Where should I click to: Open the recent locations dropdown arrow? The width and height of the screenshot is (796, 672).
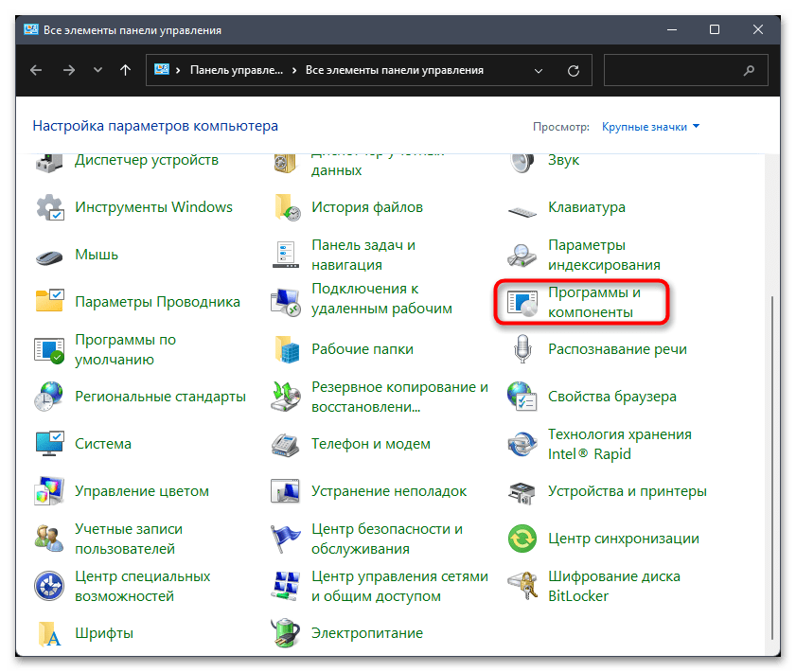[98, 70]
